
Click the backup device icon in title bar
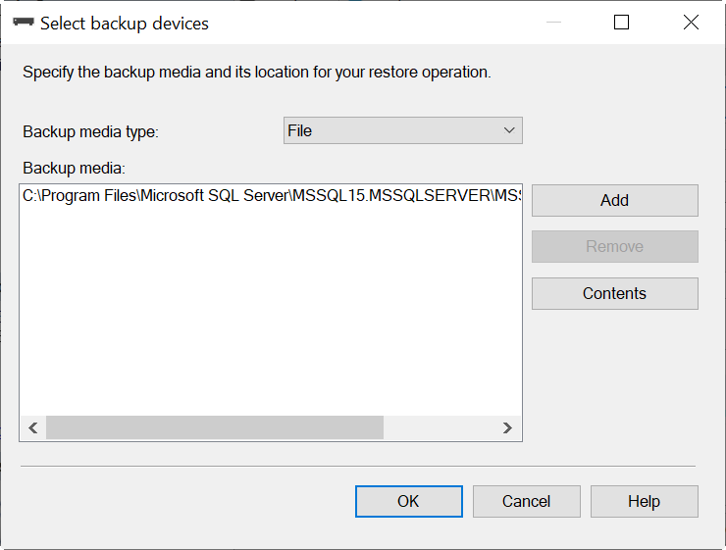[24, 23]
